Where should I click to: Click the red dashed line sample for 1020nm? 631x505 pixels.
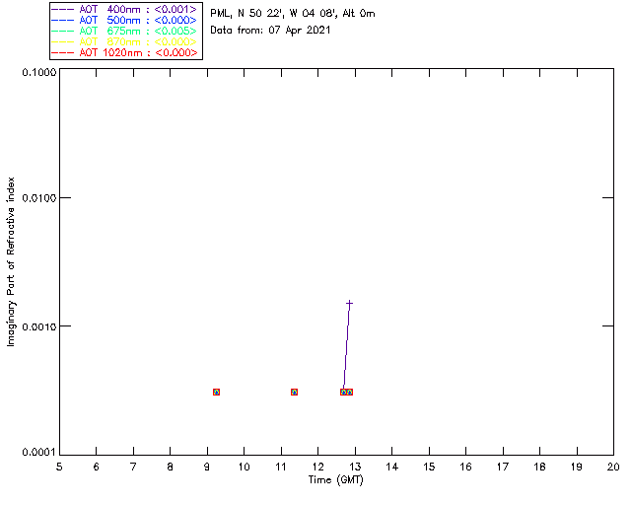tap(63, 52)
